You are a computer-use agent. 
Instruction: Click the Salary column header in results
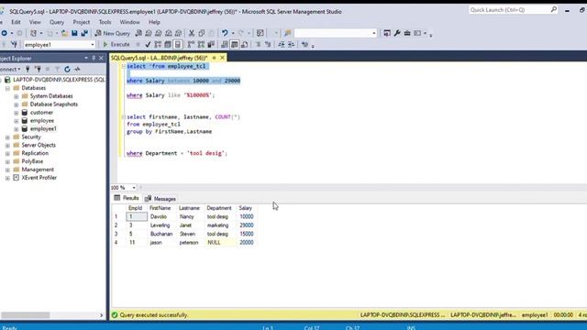click(x=246, y=208)
